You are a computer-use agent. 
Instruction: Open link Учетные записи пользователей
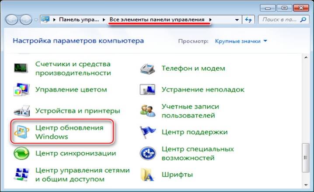190,111
